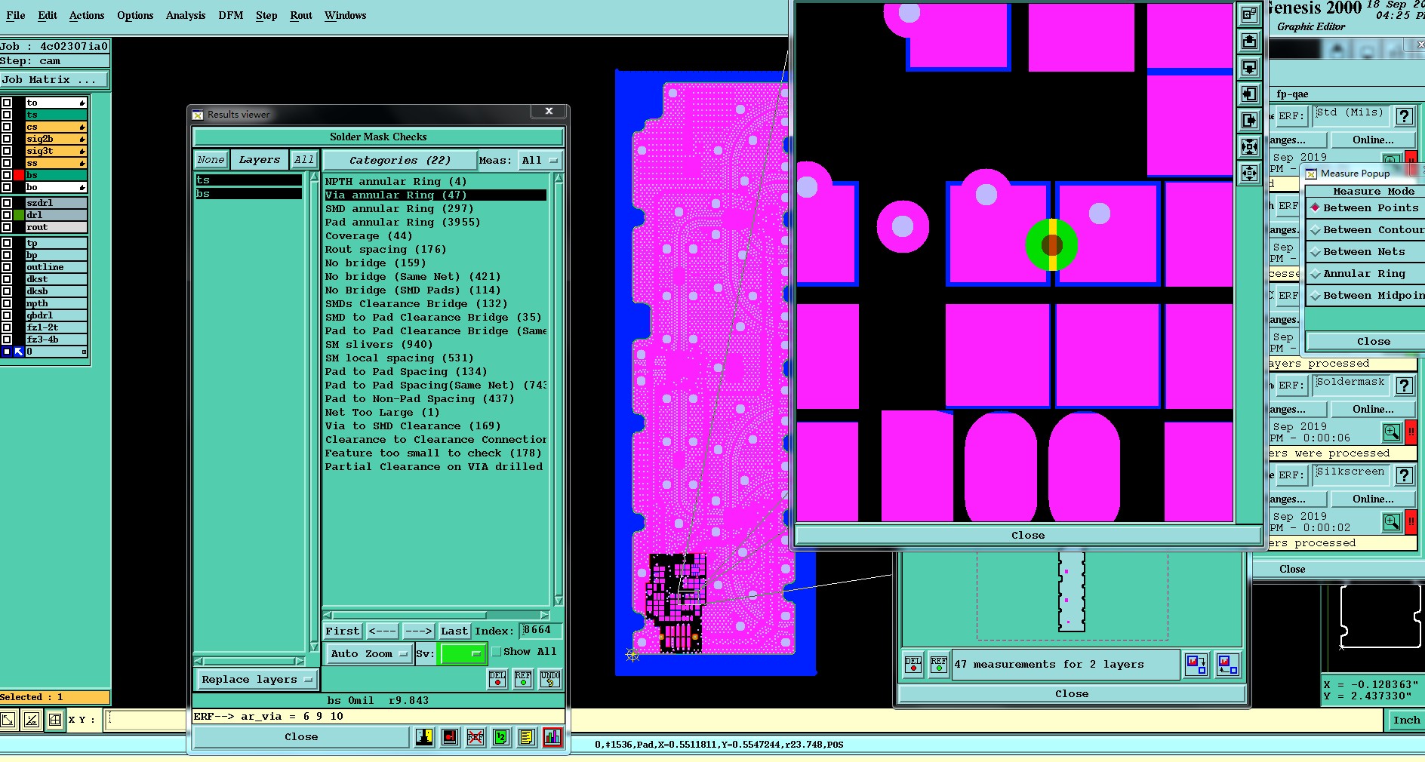
Task: Click pan up icon in zoom popup
Action: 1249,41
